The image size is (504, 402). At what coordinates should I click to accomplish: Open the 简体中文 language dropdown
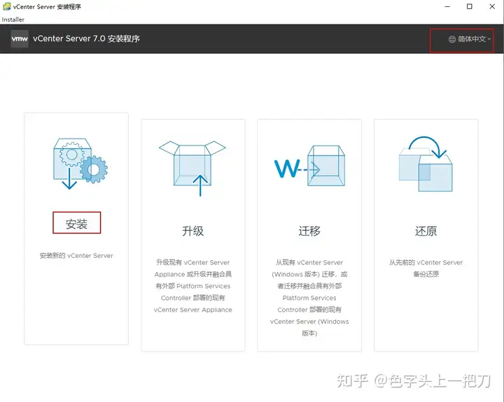coord(470,39)
